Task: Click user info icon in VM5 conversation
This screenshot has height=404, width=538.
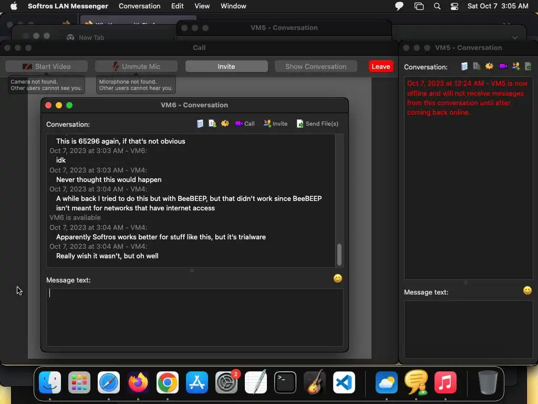Action: pos(477,66)
